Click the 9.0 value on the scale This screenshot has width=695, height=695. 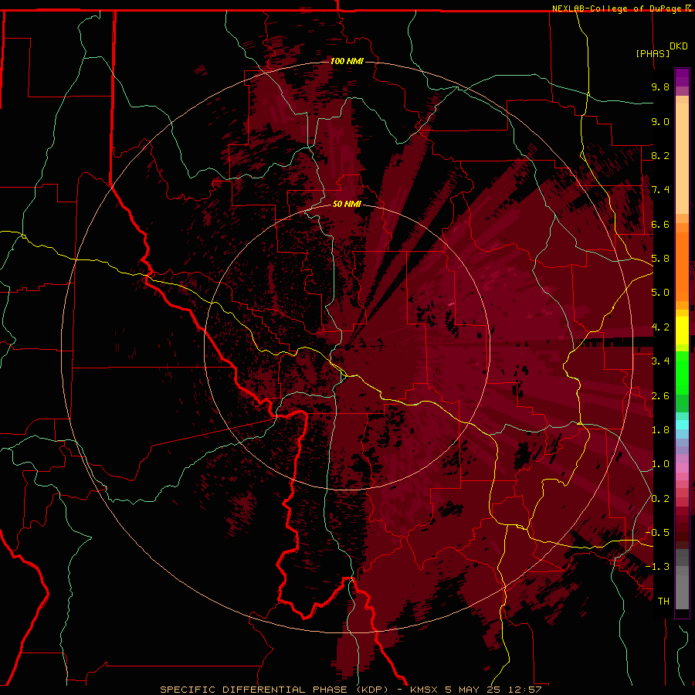(660, 121)
